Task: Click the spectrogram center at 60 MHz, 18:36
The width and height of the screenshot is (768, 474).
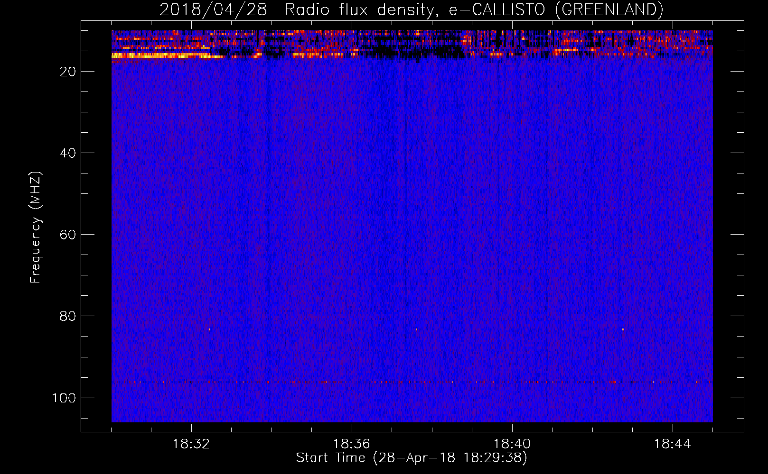Action: pos(352,235)
